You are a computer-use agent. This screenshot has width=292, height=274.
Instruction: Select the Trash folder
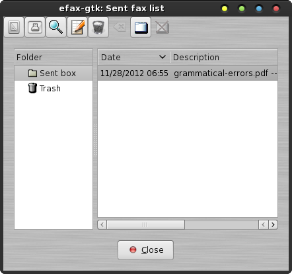pyautogui.click(x=54, y=88)
